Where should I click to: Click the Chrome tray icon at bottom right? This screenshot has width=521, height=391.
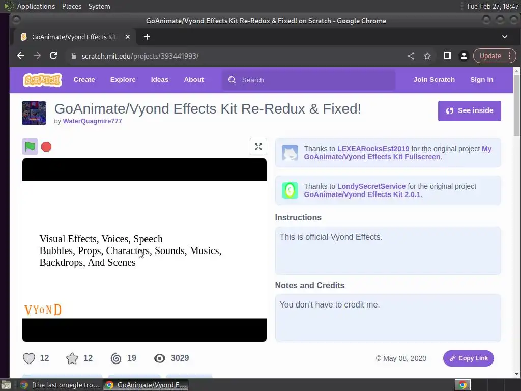coord(462,385)
